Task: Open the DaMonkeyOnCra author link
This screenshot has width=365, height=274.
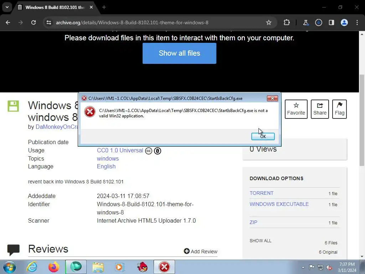Action: [x=57, y=127]
